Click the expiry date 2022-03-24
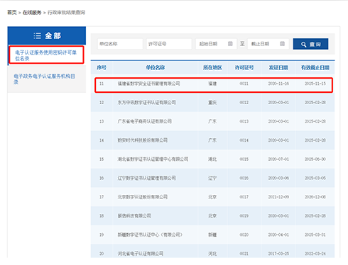The image size is (348, 265). point(315,254)
